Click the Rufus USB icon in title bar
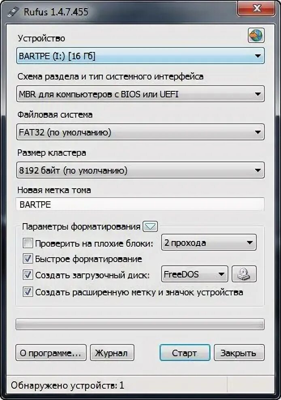 [13, 12]
